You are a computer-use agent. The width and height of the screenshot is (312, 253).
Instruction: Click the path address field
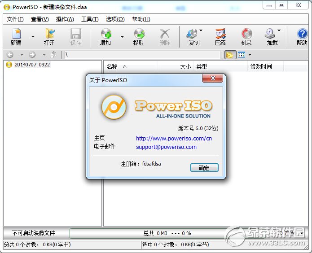pos(142,55)
